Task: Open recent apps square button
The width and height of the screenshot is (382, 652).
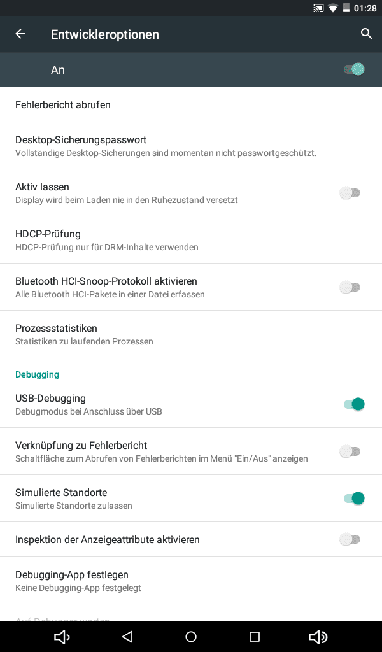Action: 255,637
